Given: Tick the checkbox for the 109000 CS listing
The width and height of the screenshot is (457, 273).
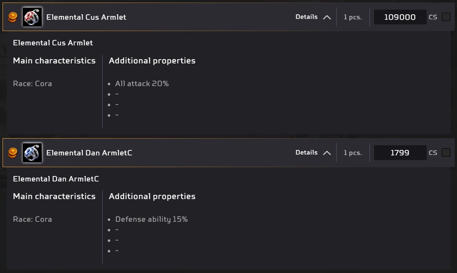Looking at the screenshot, I should [446, 17].
